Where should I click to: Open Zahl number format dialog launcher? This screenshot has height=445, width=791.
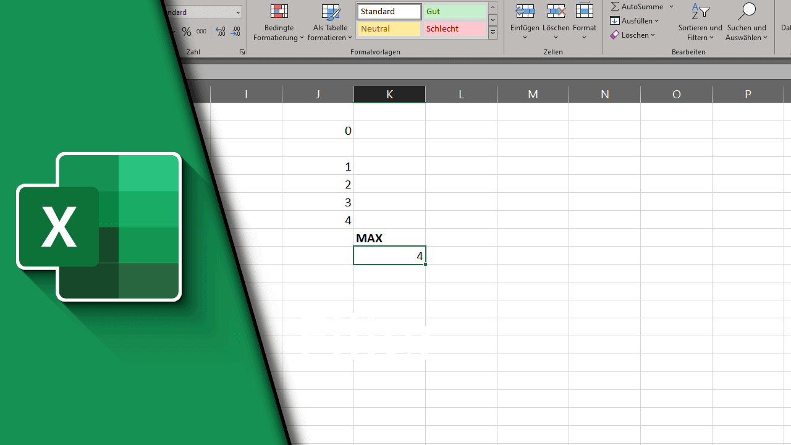[x=242, y=52]
